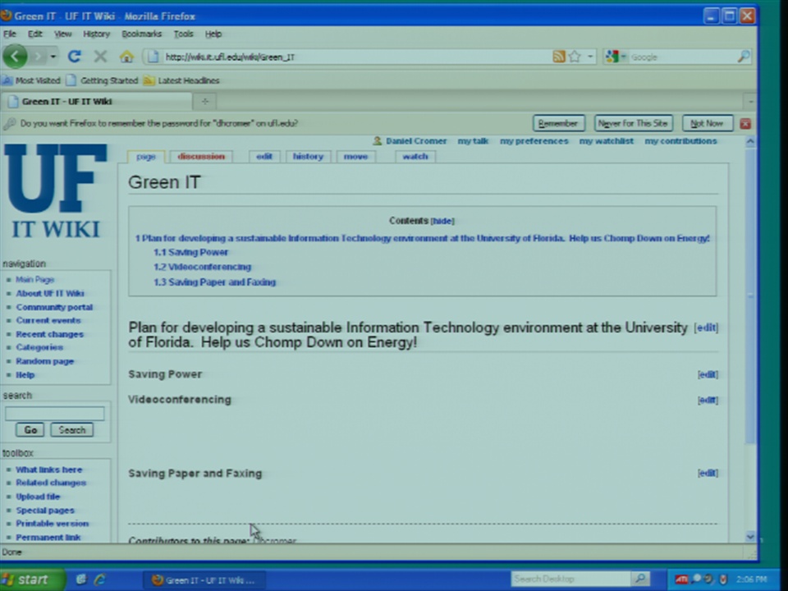
Task: Click the page scrollbar down arrow
Action: point(750,536)
